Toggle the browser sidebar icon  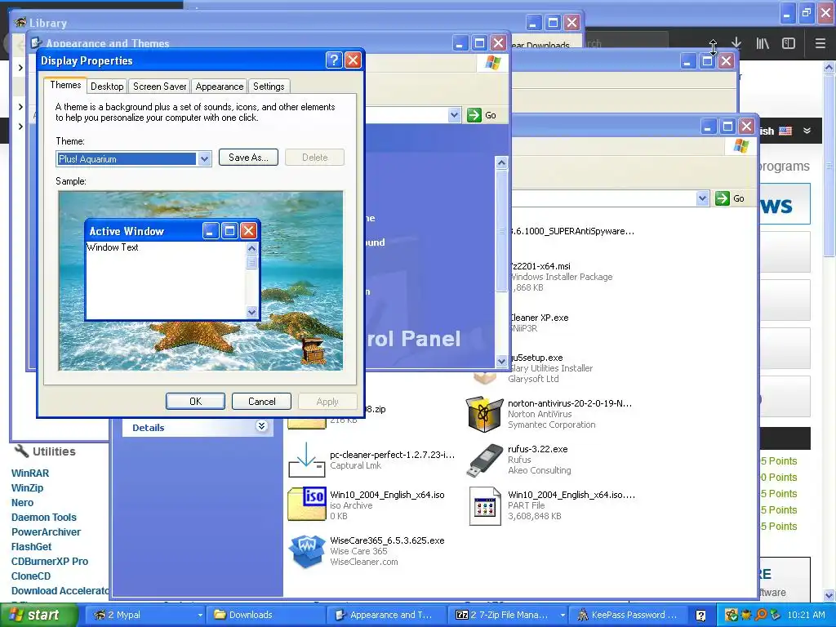pyautogui.click(x=789, y=43)
